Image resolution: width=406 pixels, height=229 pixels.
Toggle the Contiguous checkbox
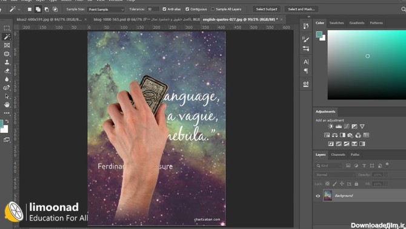click(x=187, y=9)
